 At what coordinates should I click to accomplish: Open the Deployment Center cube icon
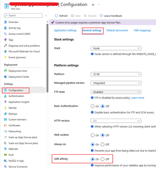point(6,76)
